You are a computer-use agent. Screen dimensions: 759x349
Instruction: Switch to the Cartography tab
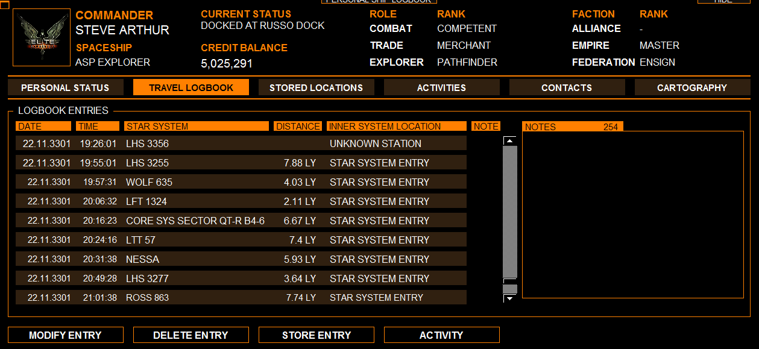(x=692, y=87)
